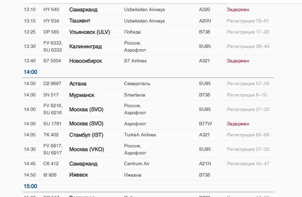This screenshot has width=302, height=197.
Task: Click flight number HY 640
Action: pyautogui.click(x=51, y=9)
